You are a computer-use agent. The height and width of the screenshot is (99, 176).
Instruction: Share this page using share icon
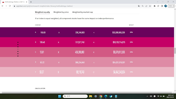[x=146, y=6]
